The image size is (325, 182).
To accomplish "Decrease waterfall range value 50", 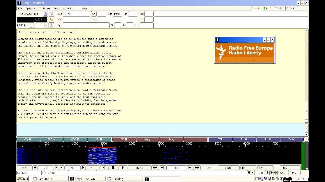I will point(62,168).
